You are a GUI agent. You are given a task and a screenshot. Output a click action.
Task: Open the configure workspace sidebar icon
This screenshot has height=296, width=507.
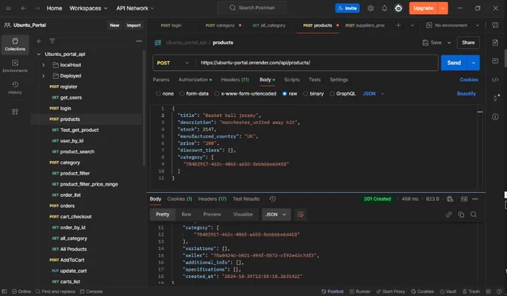(x=15, y=112)
